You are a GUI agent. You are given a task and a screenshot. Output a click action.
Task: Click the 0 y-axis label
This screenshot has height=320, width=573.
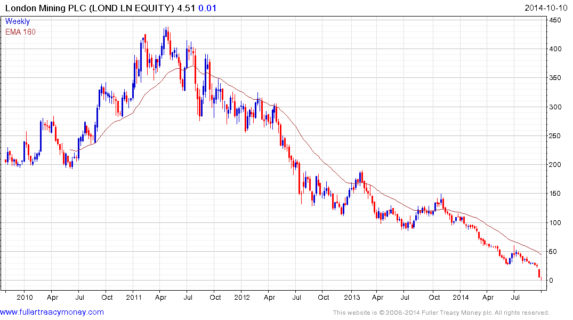pos(552,281)
